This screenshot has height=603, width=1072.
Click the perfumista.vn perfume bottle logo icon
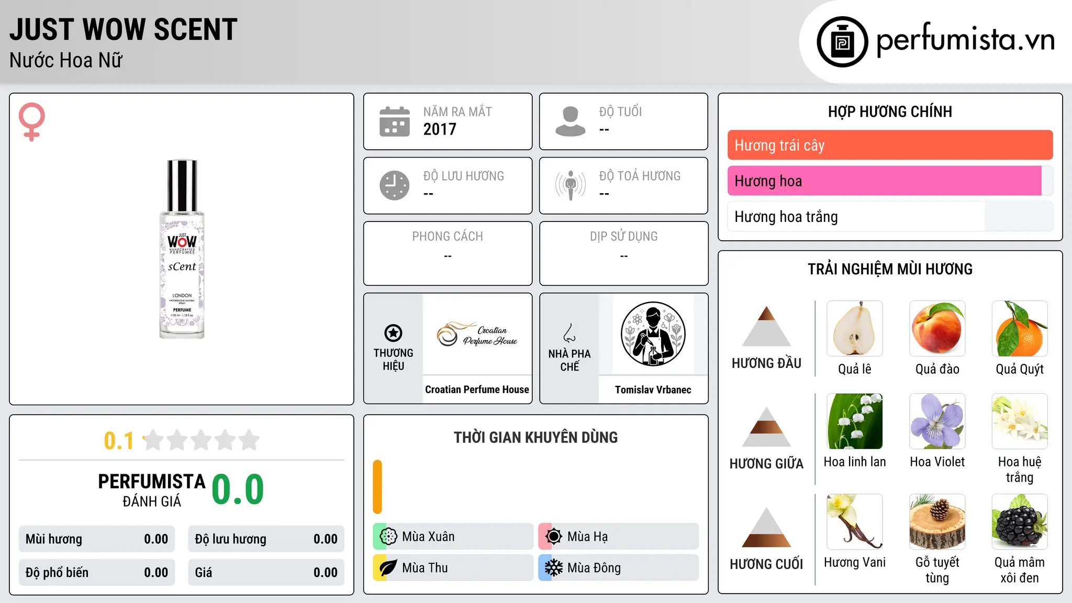[842, 42]
